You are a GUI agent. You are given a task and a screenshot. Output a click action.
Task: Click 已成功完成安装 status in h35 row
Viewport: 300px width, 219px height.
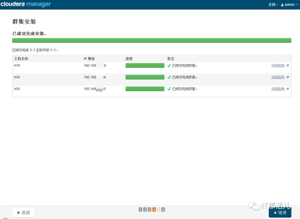click(x=185, y=89)
